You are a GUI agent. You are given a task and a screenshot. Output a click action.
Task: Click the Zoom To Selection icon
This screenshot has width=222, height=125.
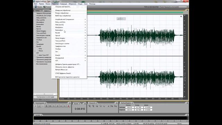[101, 106]
